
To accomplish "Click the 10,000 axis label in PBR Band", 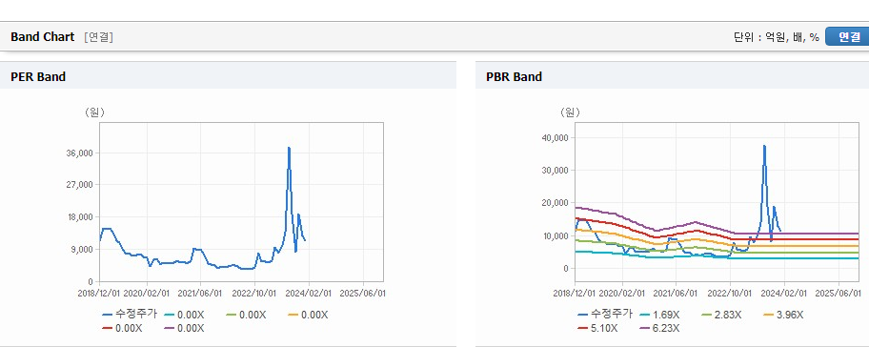I will (556, 236).
